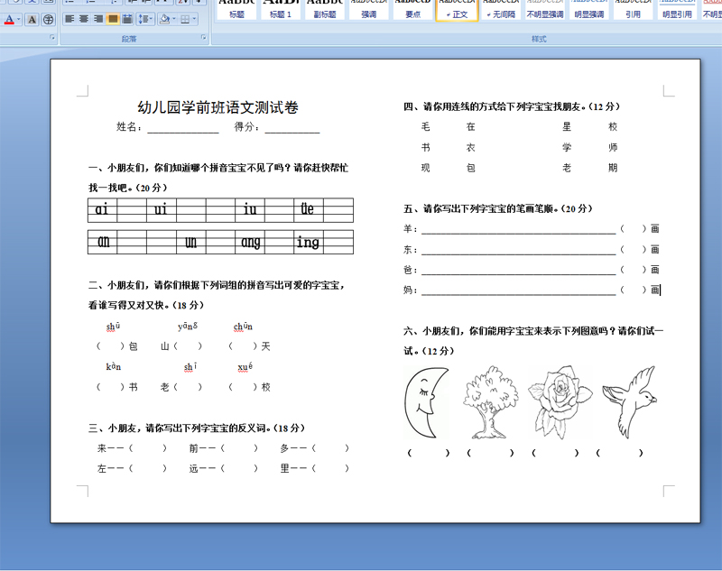
Task: Select the rose flower picture
Action: [x=560, y=402]
